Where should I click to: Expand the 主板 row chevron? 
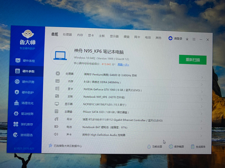click(202, 99)
